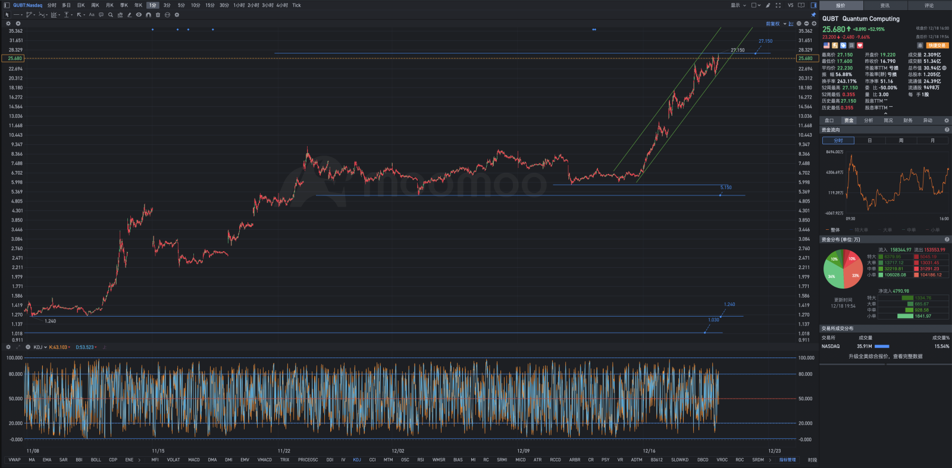Select the MACD indicator
The width and height of the screenshot is (952, 468).
(x=194, y=460)
